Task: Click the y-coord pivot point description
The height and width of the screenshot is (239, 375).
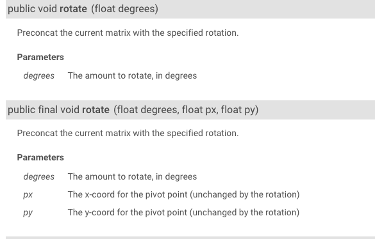Action: (x=184, y=213)
